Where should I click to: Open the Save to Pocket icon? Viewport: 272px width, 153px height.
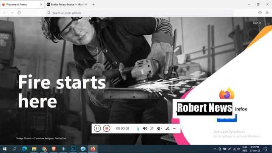pos(260,13)
